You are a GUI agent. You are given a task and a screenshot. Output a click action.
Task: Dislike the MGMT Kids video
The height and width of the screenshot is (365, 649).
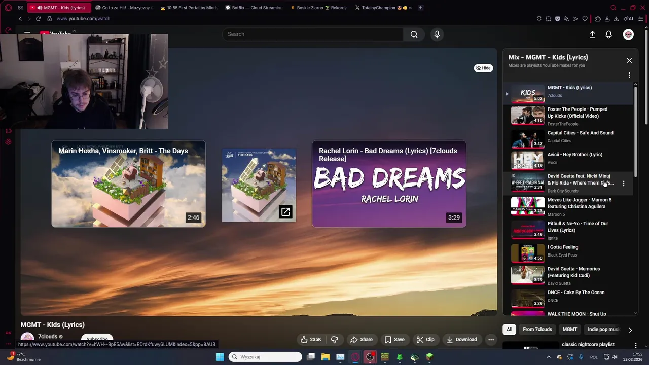(334, 339)
